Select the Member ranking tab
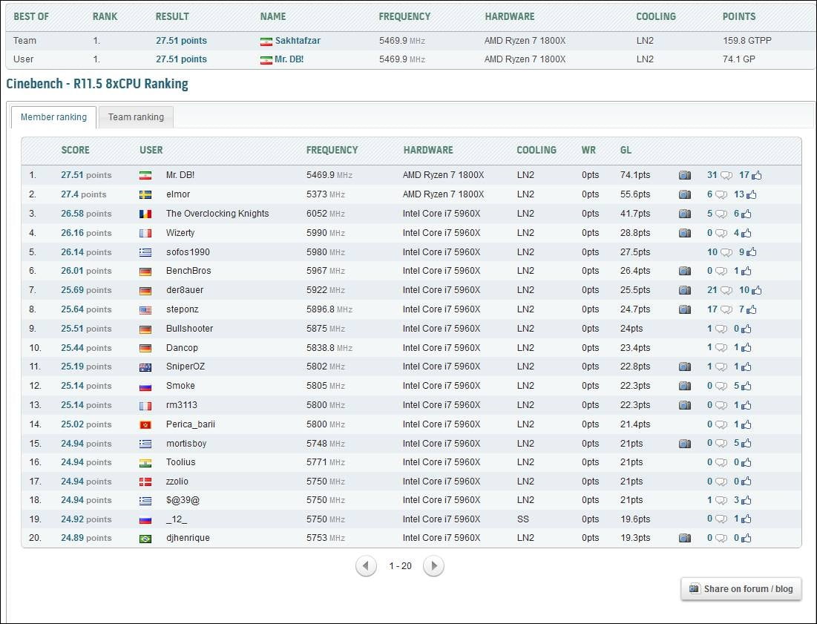The height and width of the screenshot is (624, 817). point(53,117)
